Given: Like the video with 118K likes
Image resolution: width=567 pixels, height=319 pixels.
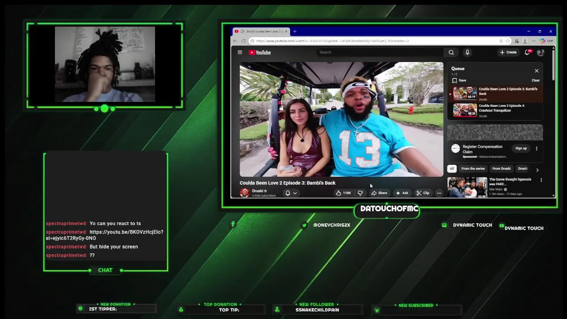Looking at the screenshot, I should pos(343,193).
